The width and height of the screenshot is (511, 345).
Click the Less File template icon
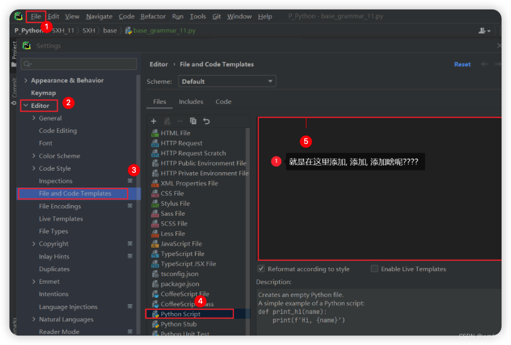155,234
